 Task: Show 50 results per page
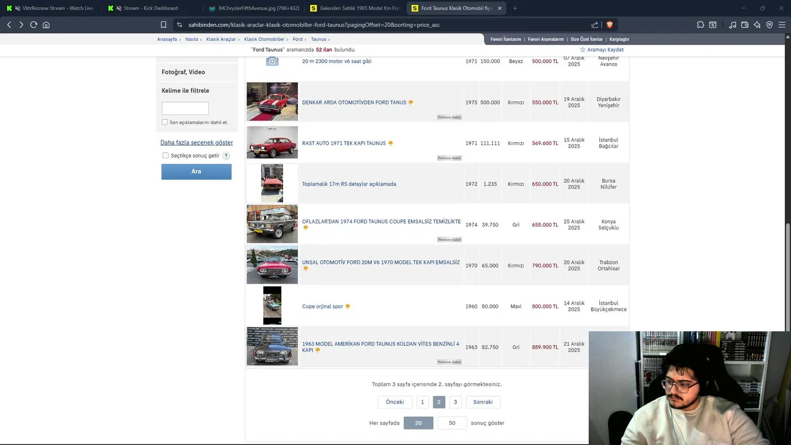[x=452, y=423]
